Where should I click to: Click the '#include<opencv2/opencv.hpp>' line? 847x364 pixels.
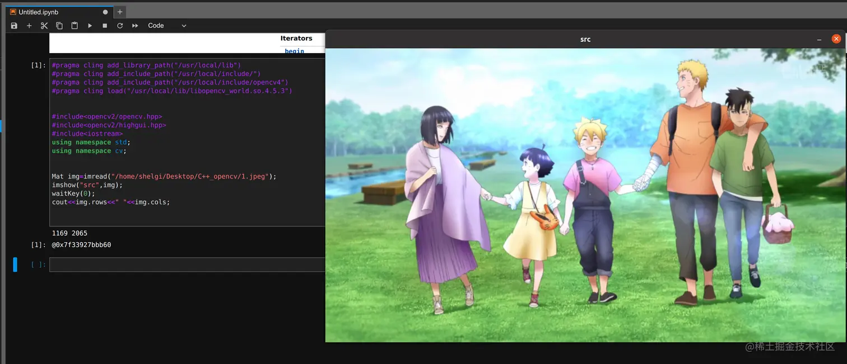point(106,117)
